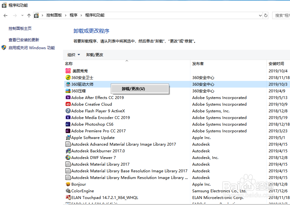The height and width of the screenshot is (205, 290).
Task: Select Autodesk Material Library Base Resolution row
Action: (x=177, y=171)
